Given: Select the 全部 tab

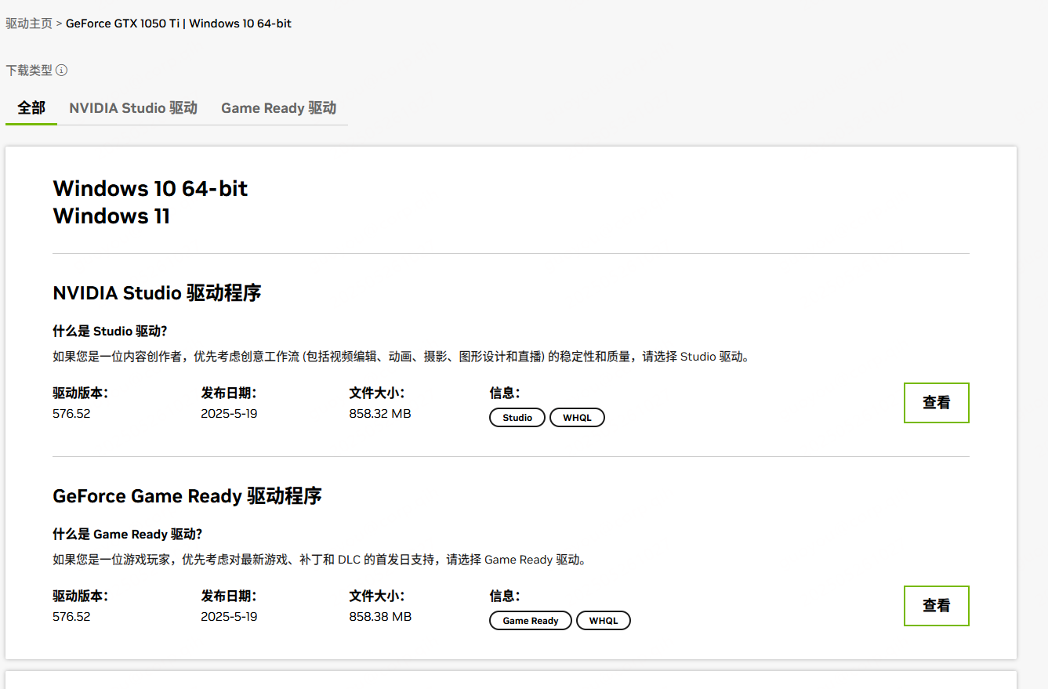Looking at the screenshot, I should 31,108.
